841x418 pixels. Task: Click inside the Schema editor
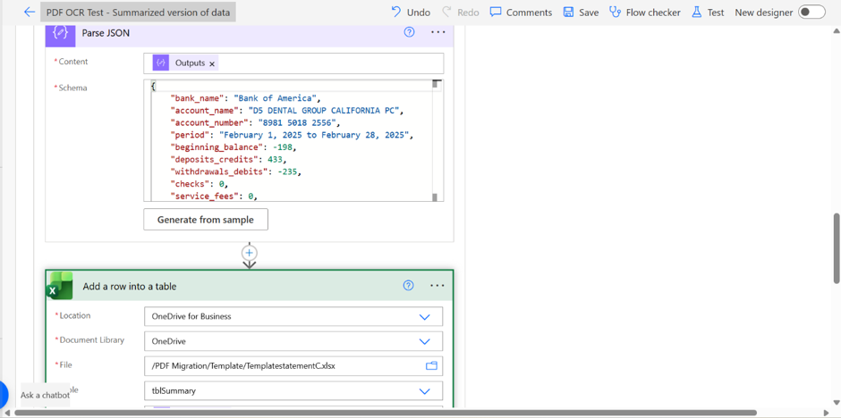click(293, 141)
